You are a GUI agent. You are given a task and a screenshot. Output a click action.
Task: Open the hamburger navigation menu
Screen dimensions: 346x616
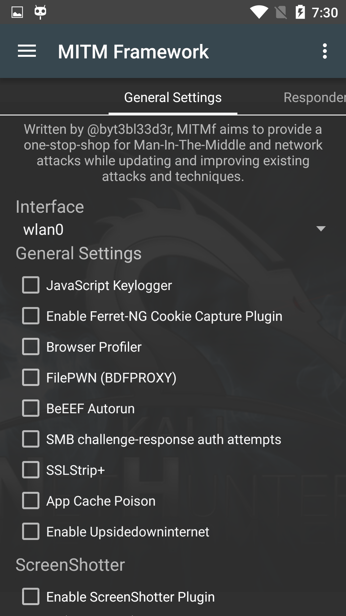[x=27, y=51]
